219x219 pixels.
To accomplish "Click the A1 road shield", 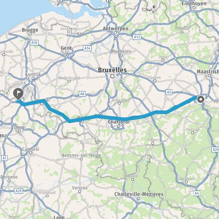I will pyautogui.click(x=4, y=158).
